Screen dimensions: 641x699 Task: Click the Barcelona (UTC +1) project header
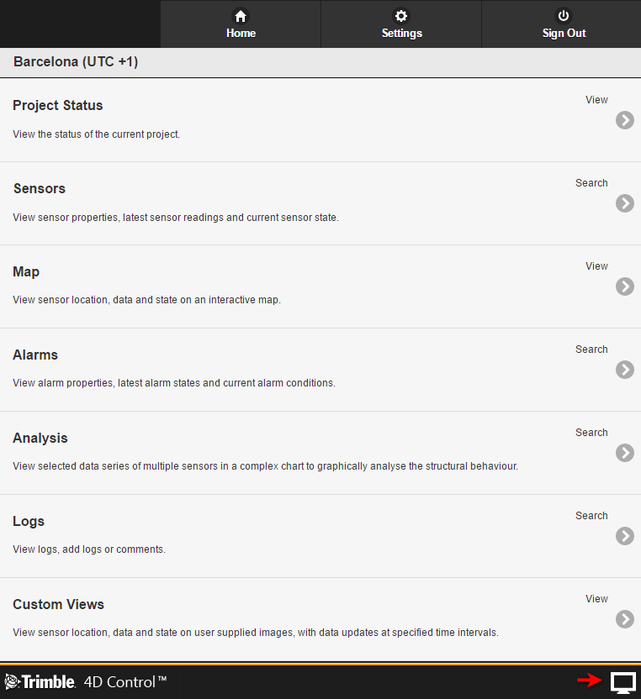click(x=76, y=61)
